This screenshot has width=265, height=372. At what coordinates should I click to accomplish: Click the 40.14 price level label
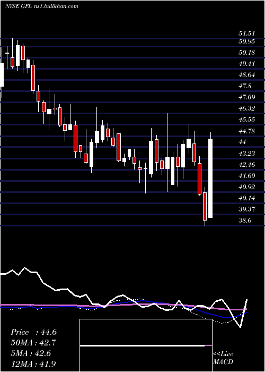[x=247, y=198]
